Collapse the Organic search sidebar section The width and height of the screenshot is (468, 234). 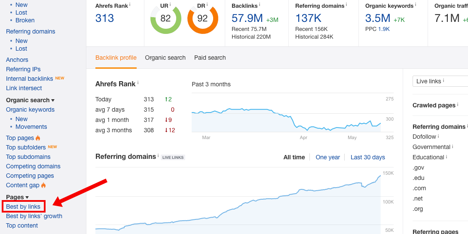tap(53, 100)
